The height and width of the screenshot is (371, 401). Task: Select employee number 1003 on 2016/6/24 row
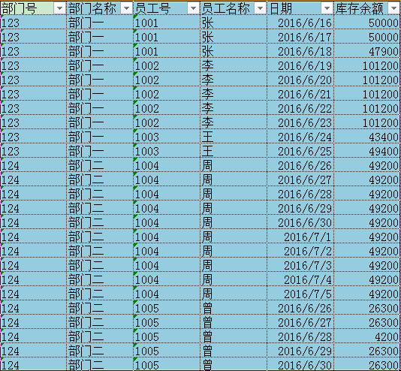[x=167, y=137]
